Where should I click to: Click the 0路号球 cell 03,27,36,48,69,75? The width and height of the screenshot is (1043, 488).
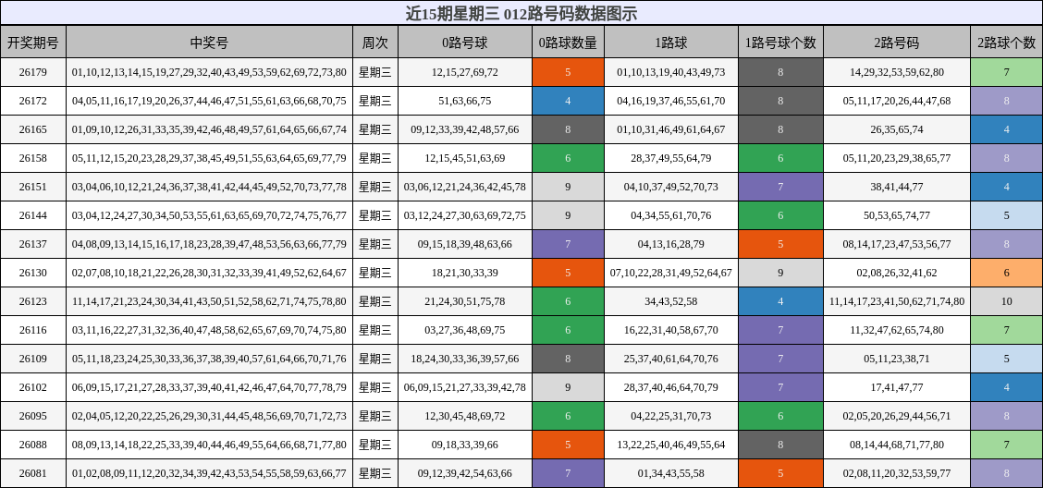[465, 330]
